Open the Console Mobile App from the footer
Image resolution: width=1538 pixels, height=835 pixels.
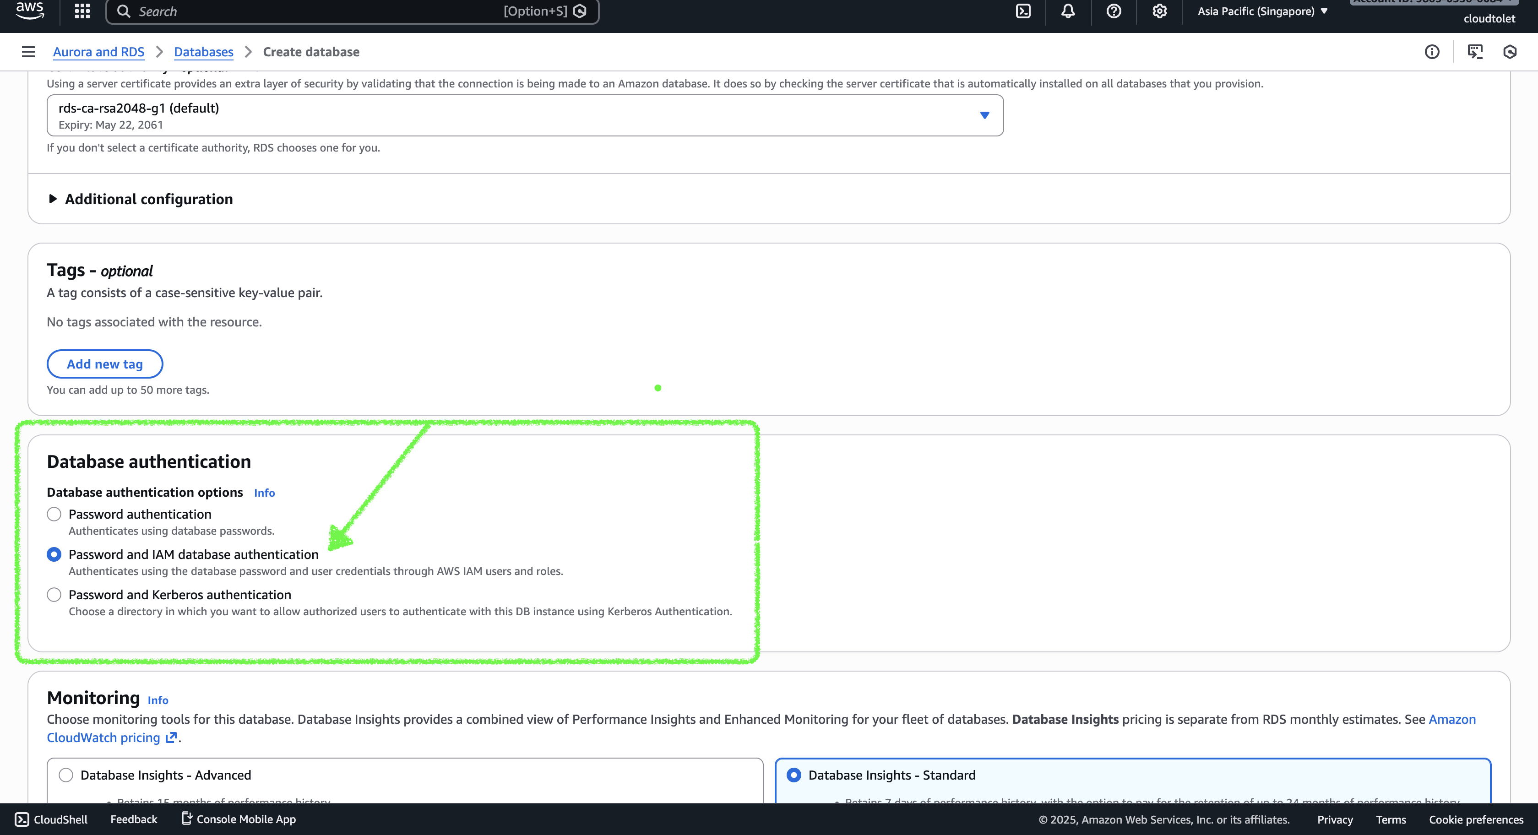(x=238, y=819)
